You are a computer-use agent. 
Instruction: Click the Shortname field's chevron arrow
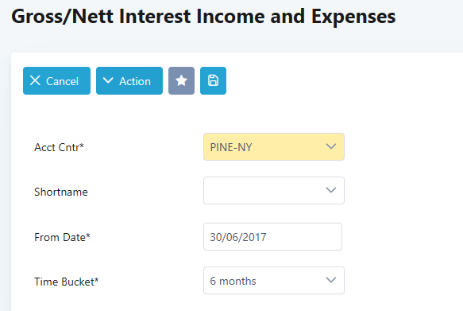pos(331,190)
